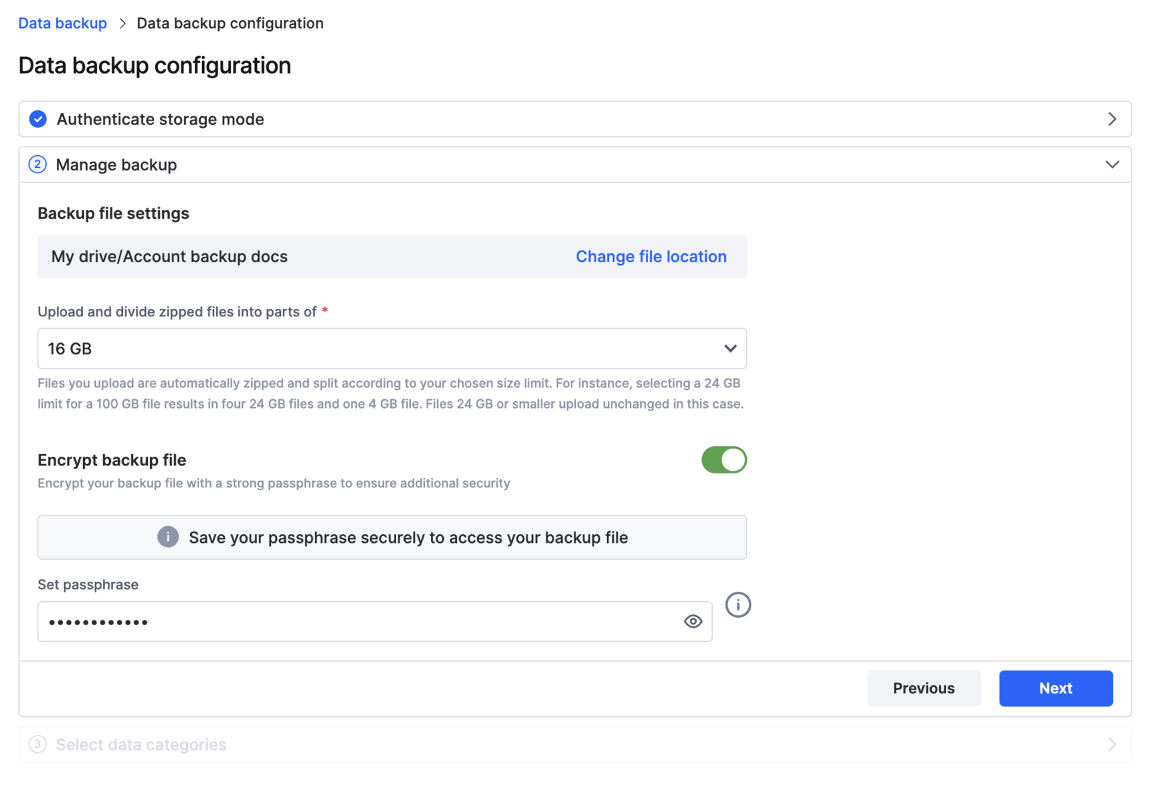Click the blue checkmark on Authenticate storage mode

[x=38, y=119]
